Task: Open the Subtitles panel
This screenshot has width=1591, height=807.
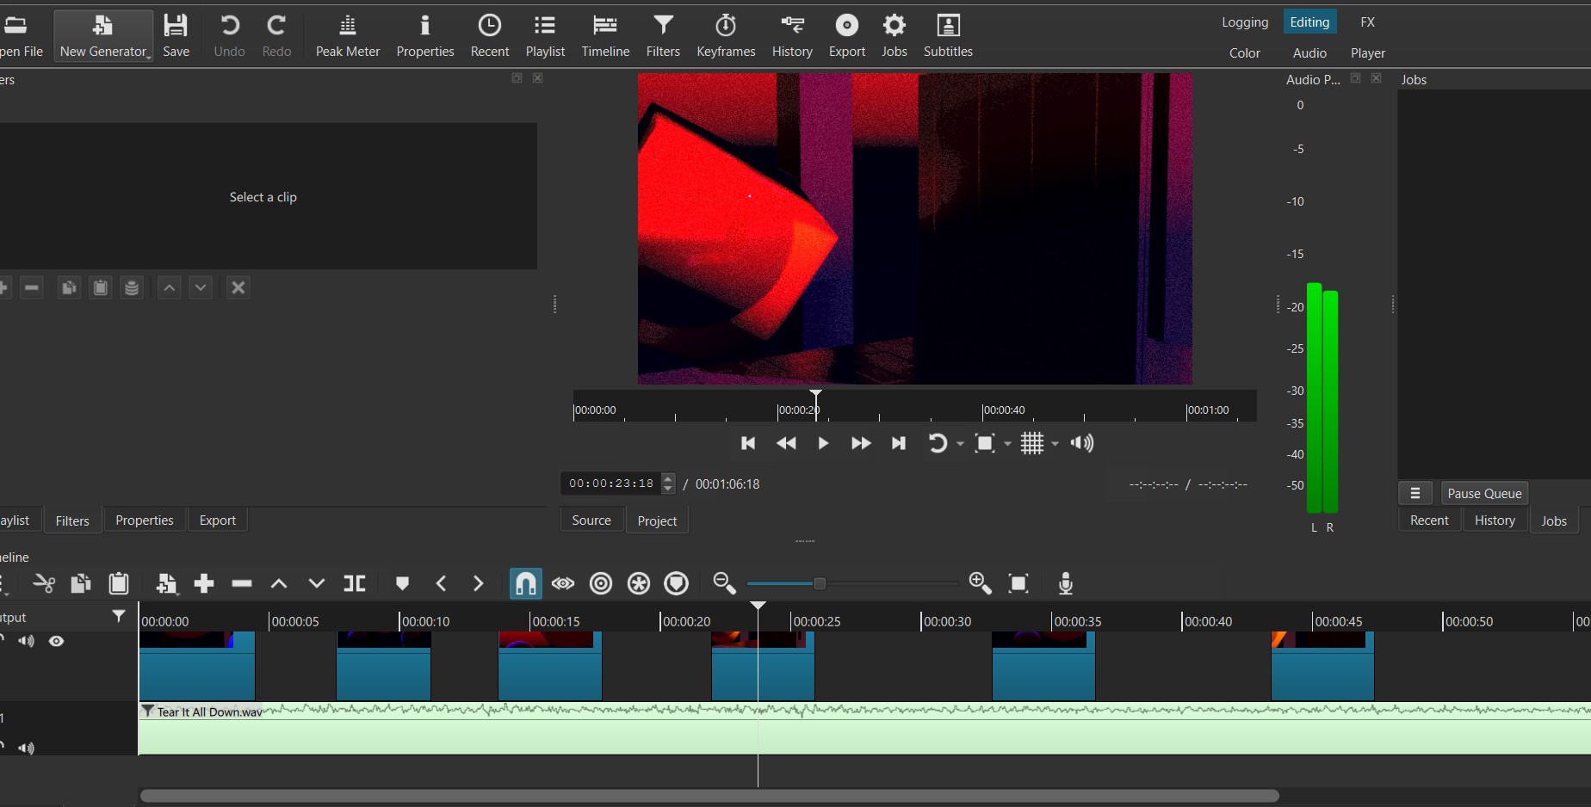Action: point(947,35)
